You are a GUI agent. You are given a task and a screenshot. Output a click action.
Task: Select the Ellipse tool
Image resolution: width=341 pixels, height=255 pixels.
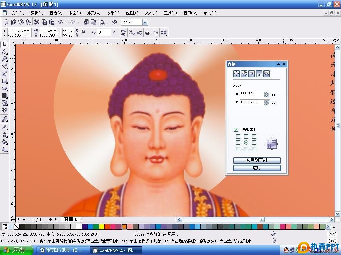tap(4, 88)
